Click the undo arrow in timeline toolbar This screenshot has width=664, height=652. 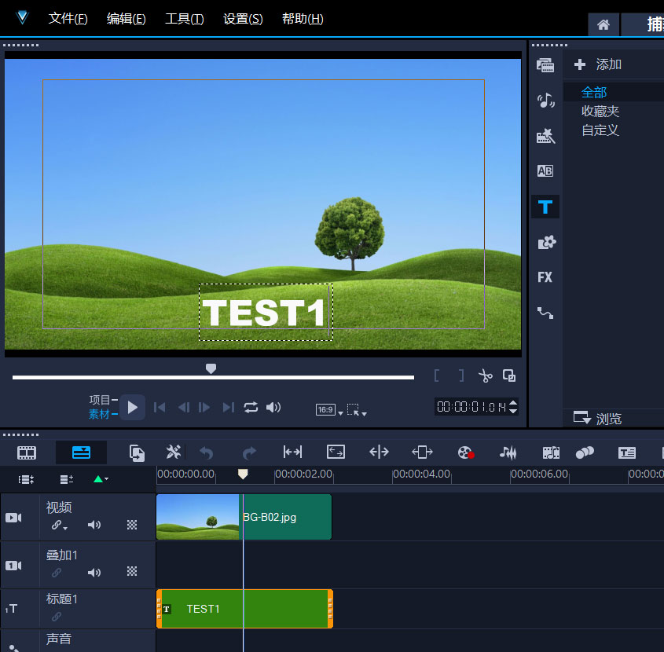click(207, 452)
